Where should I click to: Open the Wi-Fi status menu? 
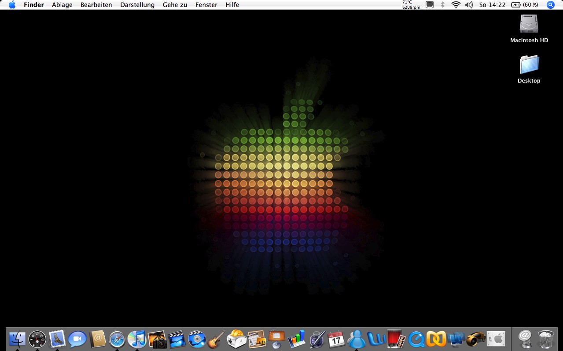pyautogui.click(x=456, y=5)
